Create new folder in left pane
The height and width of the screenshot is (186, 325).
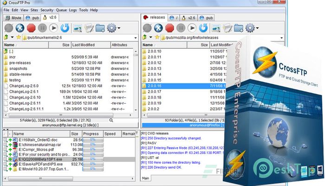click(x=100, y=28)
